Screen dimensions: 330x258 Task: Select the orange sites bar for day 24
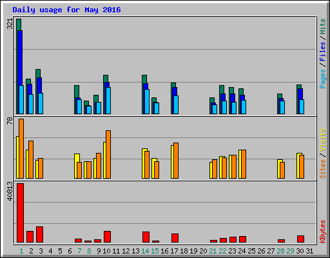[244, 164]
